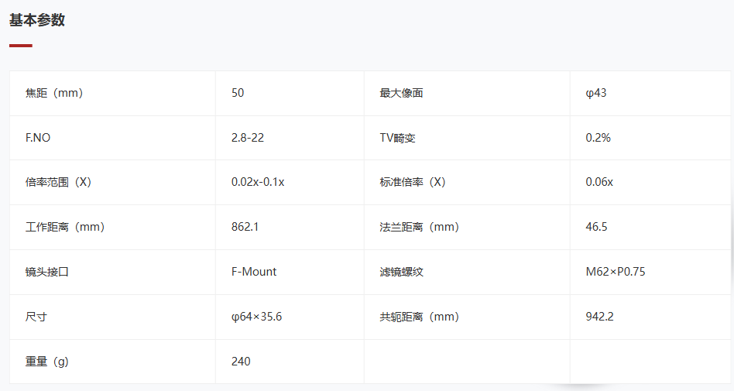Image resolution: width=734 pixels, height=391 pixels.
Task: Select the 倍率范围（X） label
Action: click(58, 182)
